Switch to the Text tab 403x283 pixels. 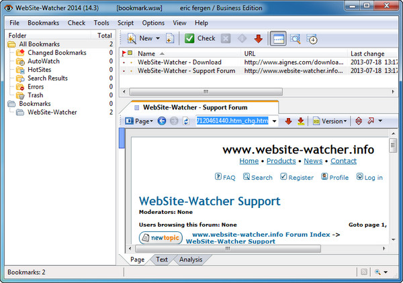tap(162, 260)
